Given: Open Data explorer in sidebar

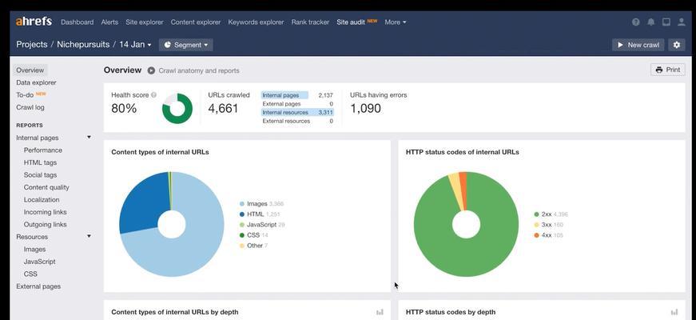Looking at the screenshot, I should [37, 82].
